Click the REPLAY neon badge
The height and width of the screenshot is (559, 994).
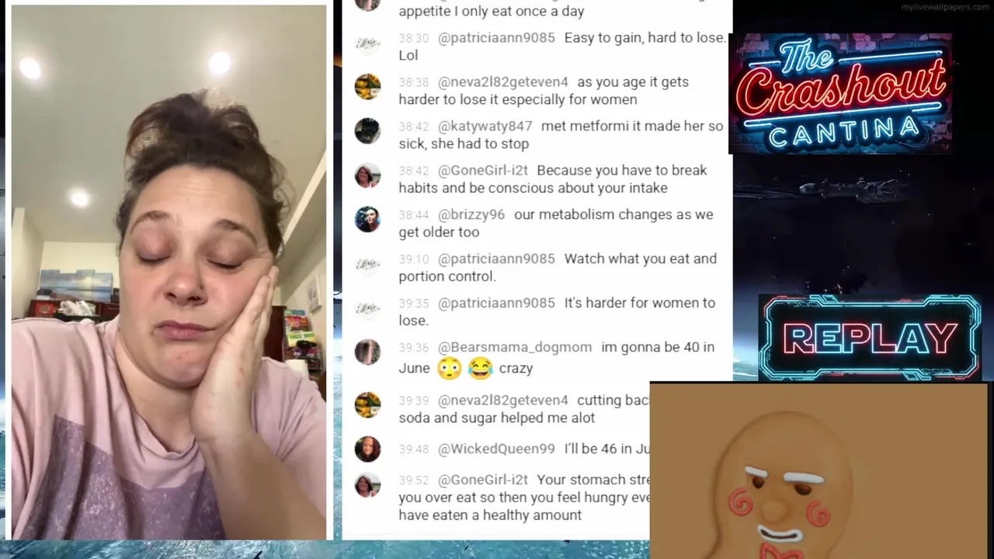coord(870,338)
